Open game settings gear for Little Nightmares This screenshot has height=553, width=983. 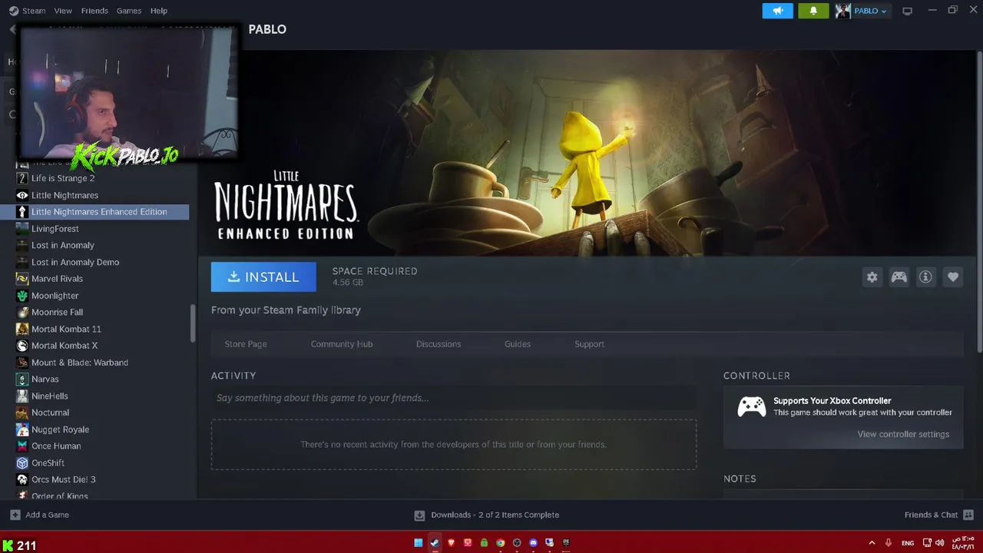pos(872,277)
